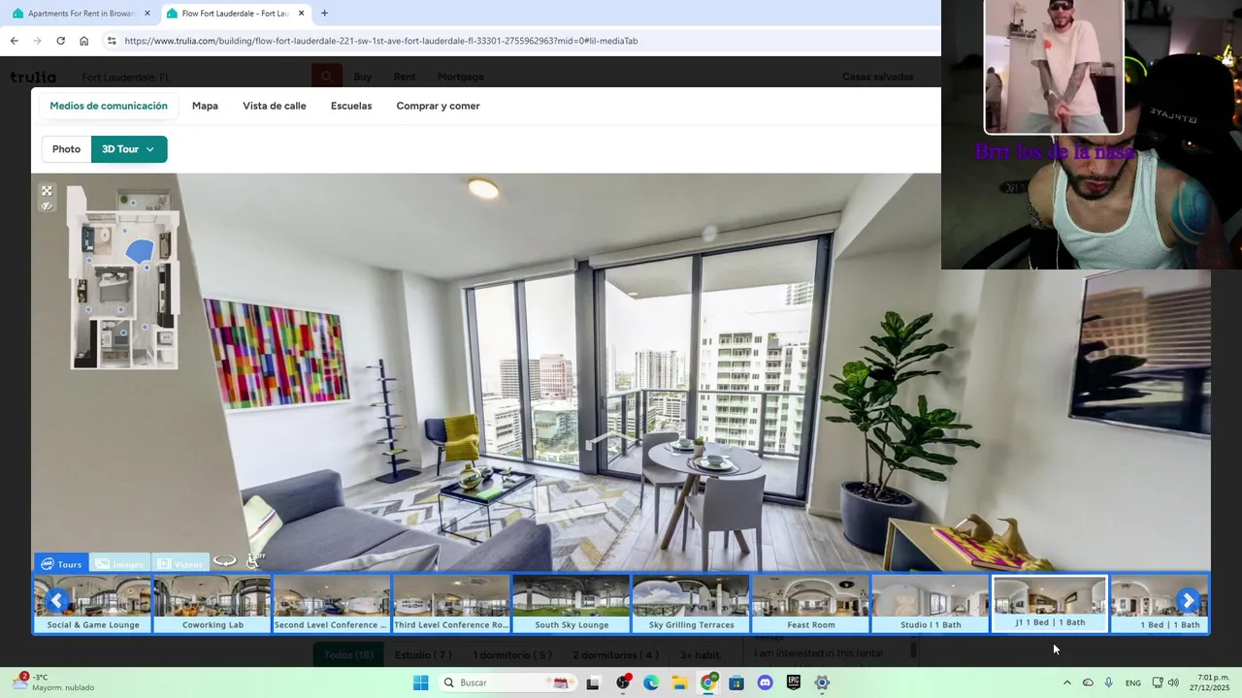Screen dimensions: 1242x698
Task: Expand the system tray hidden icons chevron
Action: 1066,682
